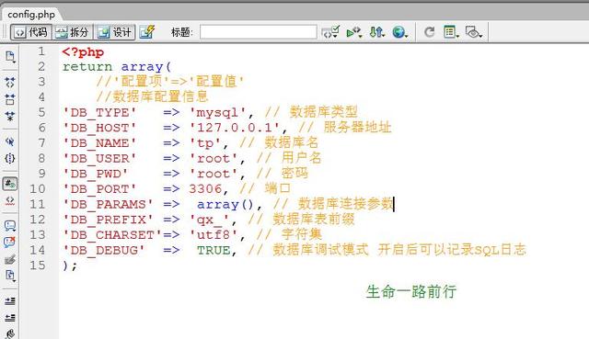Click the 'DB_PORT' key

tap(99, 189)
